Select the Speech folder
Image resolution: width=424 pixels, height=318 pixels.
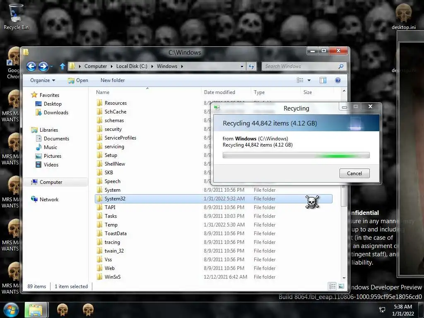[x=113, y=181]
